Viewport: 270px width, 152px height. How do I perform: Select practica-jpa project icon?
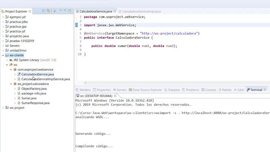(x=7, y=27)
